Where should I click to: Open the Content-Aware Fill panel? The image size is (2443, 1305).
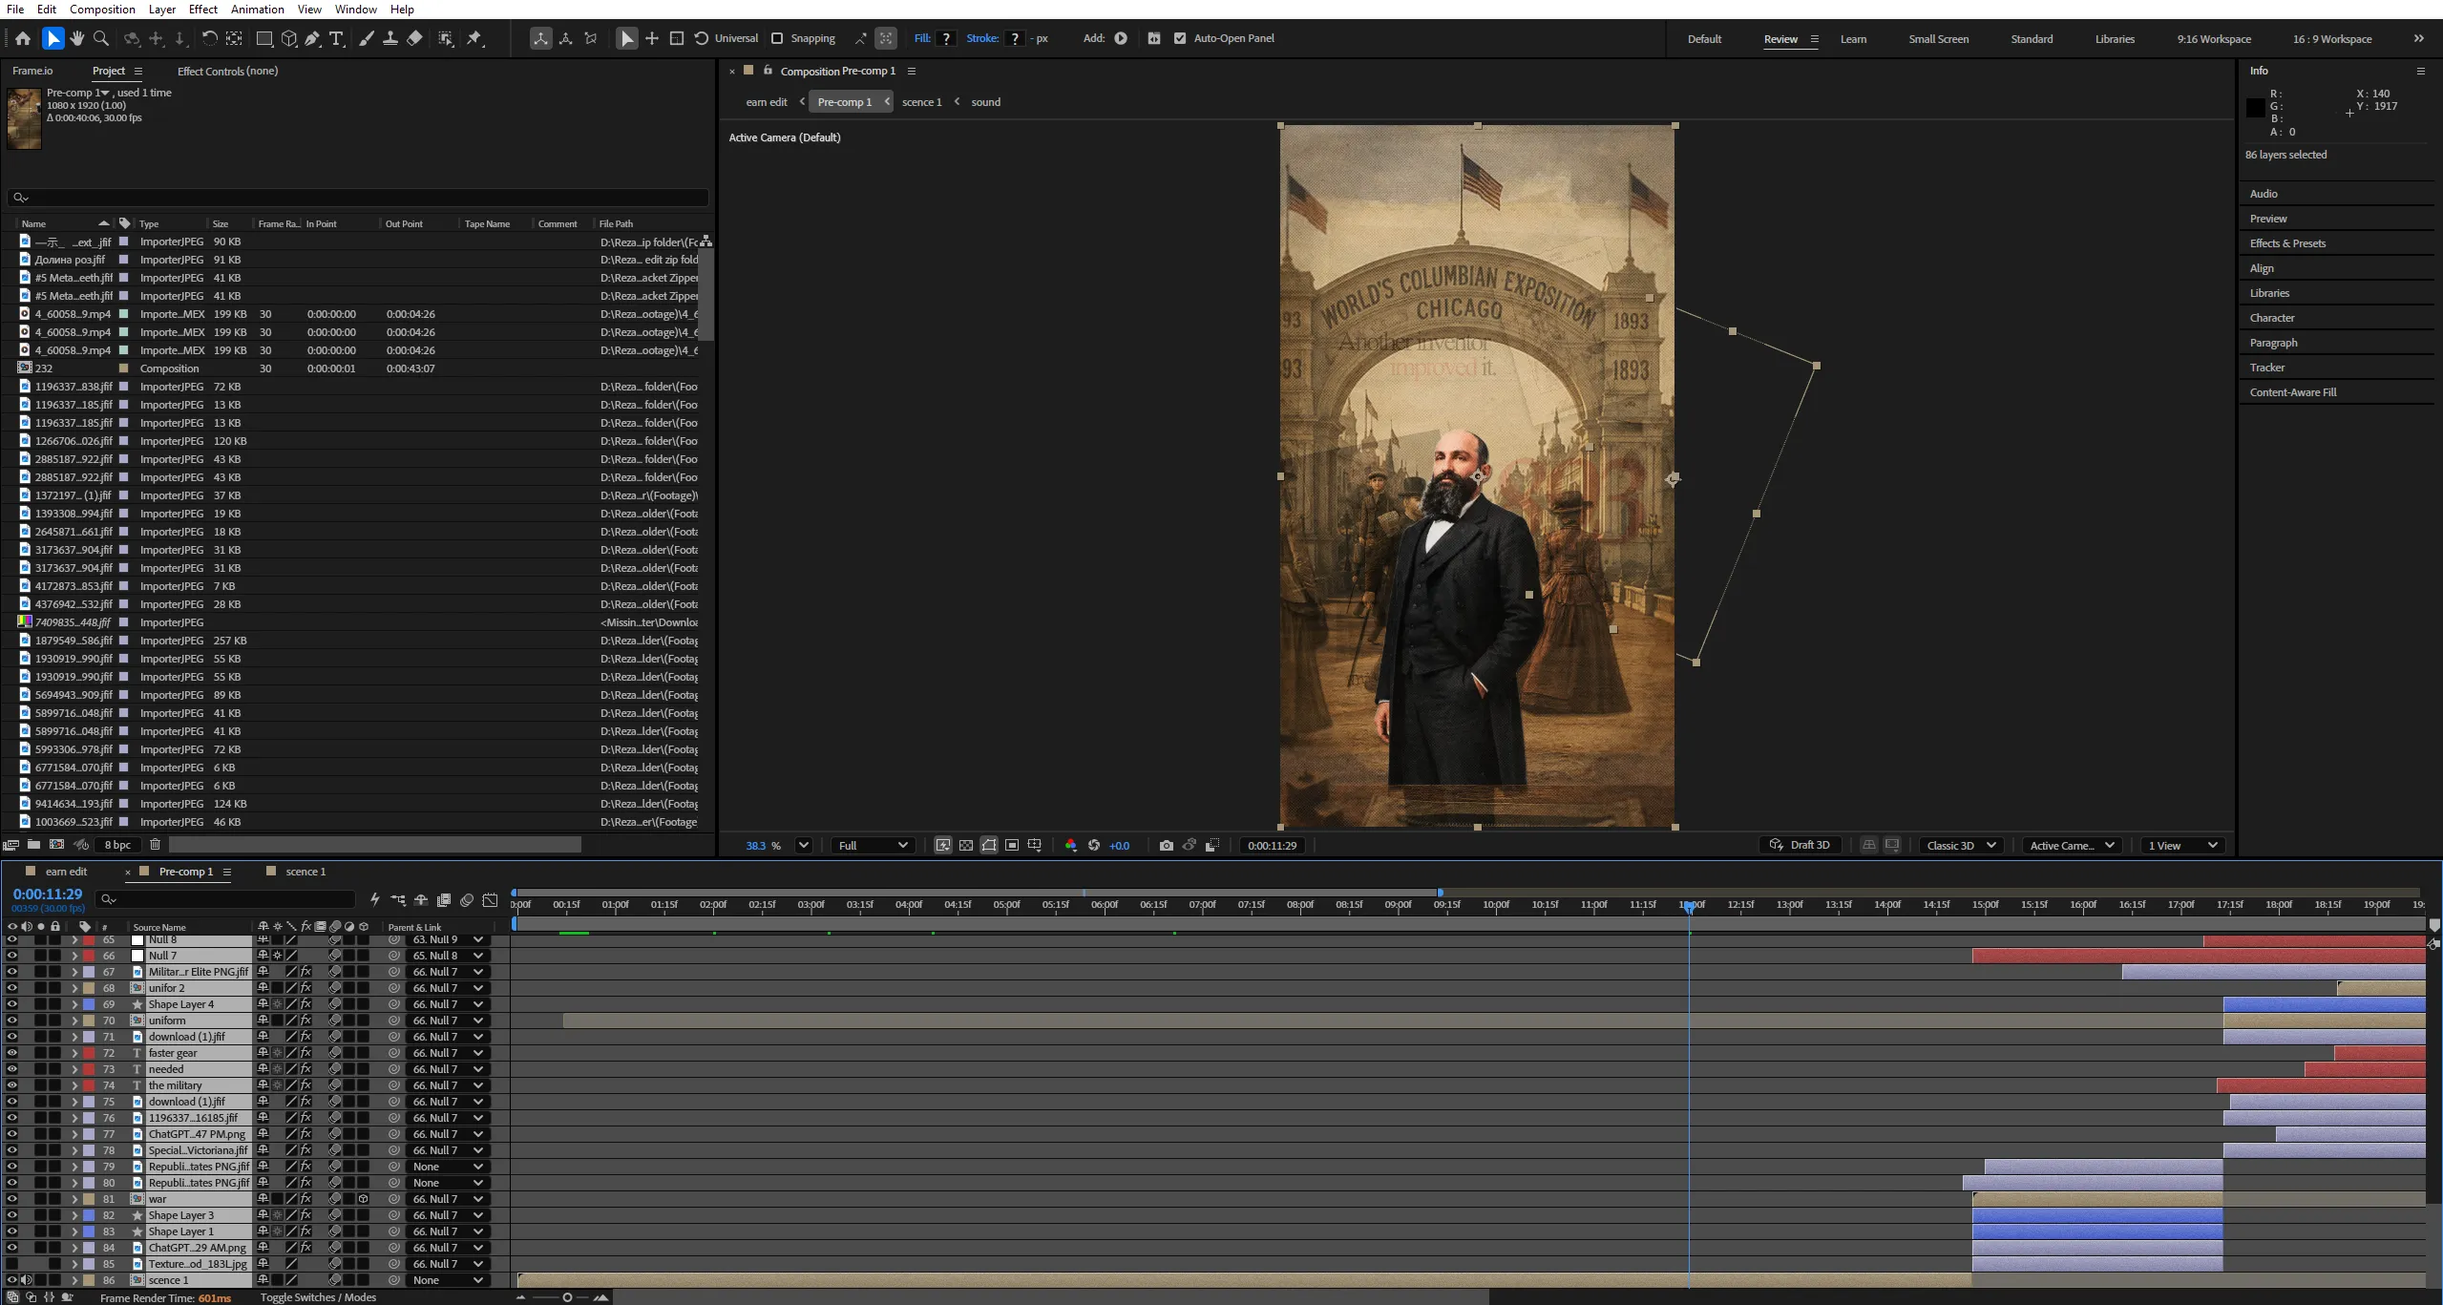[2293, 392]
